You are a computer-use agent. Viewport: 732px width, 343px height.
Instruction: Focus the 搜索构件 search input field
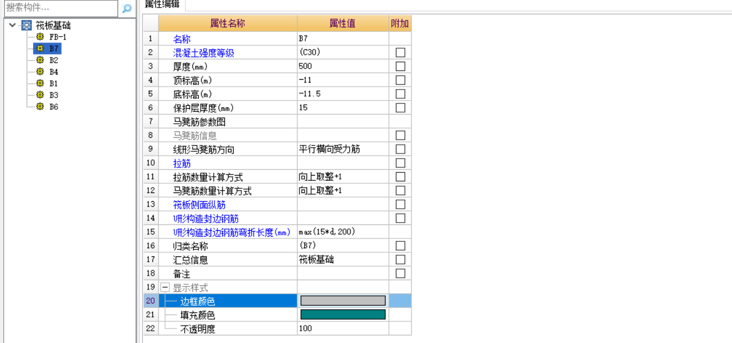(x=60, y=8)
